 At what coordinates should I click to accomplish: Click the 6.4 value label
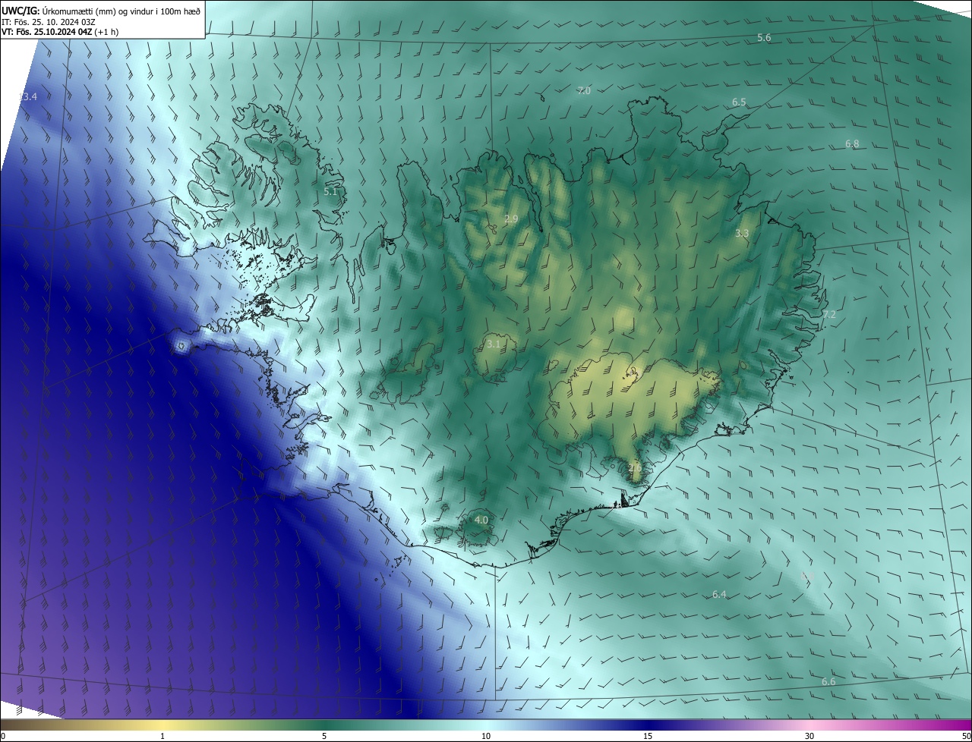[719, 595]
